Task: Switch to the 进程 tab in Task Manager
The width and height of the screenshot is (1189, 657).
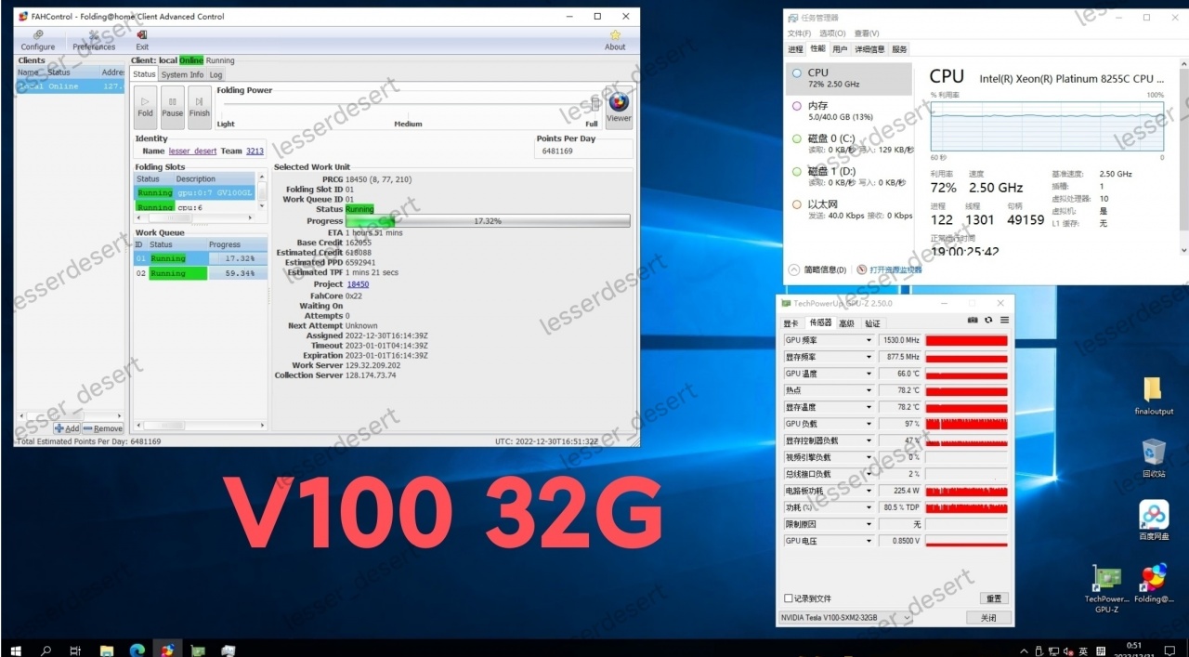Action: 795,49
